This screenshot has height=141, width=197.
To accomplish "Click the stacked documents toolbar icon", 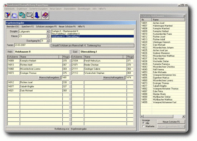I will (22, 15).
